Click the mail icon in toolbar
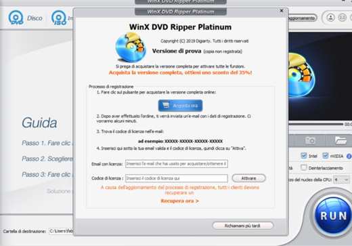This screenshot has height=246, width=352. [342, 18]
